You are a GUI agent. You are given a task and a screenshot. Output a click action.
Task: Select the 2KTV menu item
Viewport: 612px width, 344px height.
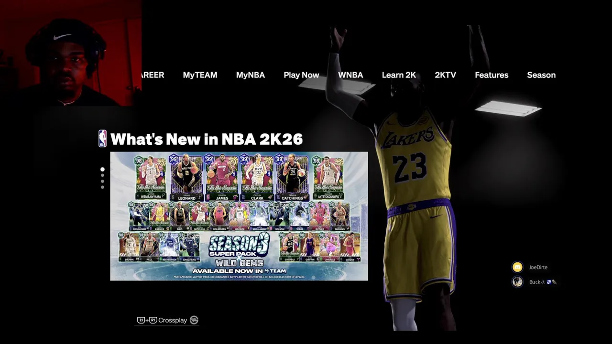(445, 75)
